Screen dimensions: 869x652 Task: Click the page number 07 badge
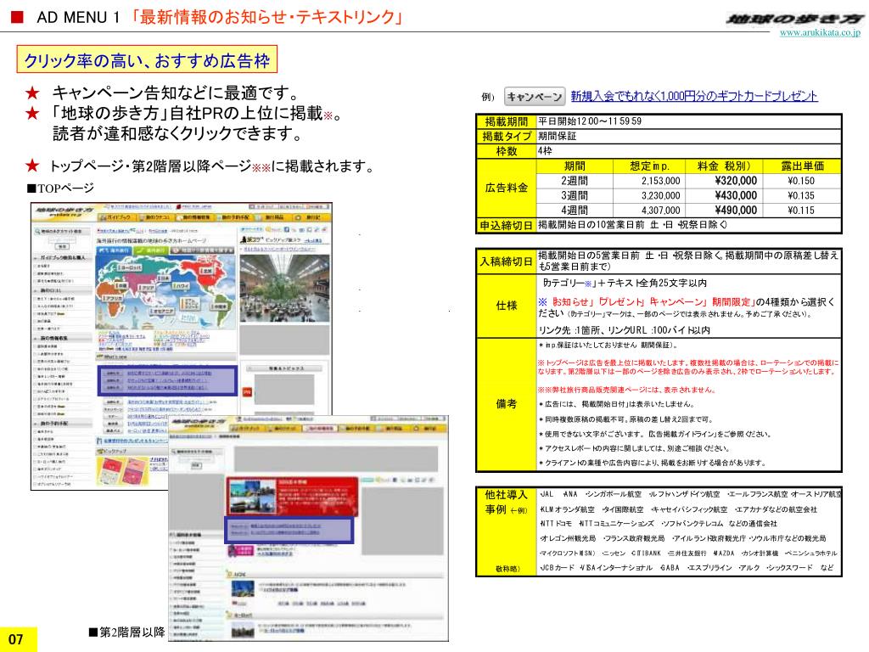pyautogui.click(x=19, y=639)
